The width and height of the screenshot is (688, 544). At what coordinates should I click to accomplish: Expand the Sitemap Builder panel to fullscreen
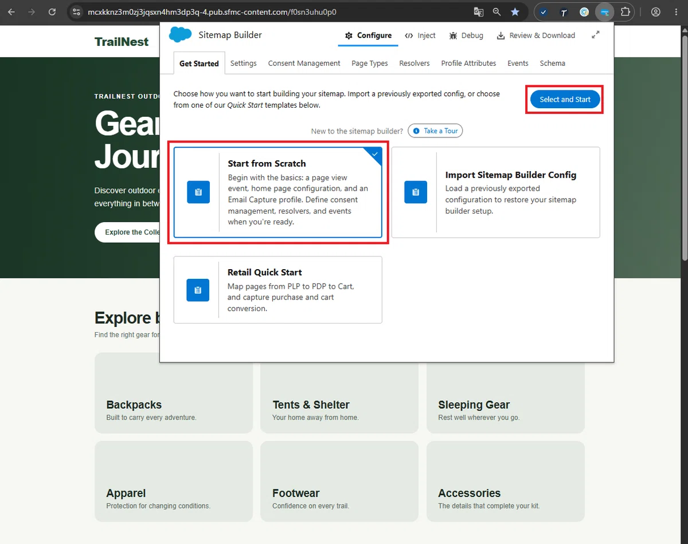(x=596, y=35)
